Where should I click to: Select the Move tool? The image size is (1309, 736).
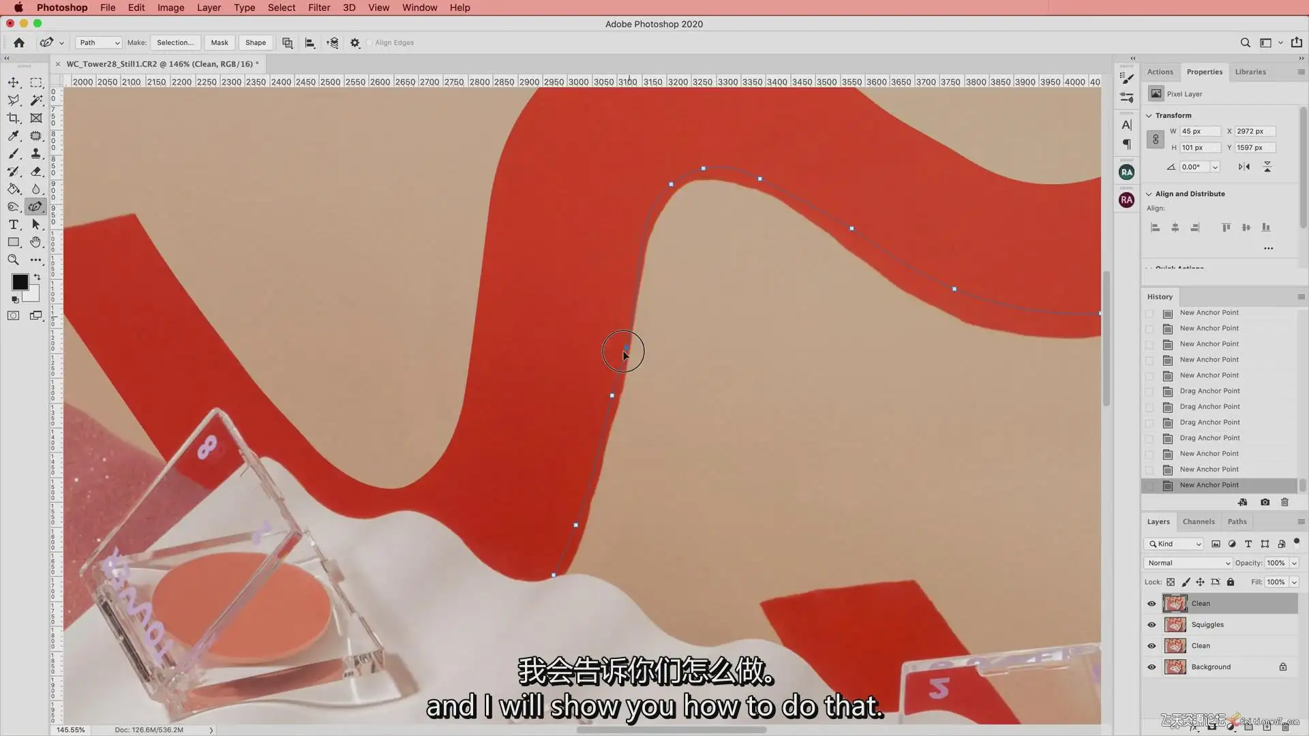[14, 82]
